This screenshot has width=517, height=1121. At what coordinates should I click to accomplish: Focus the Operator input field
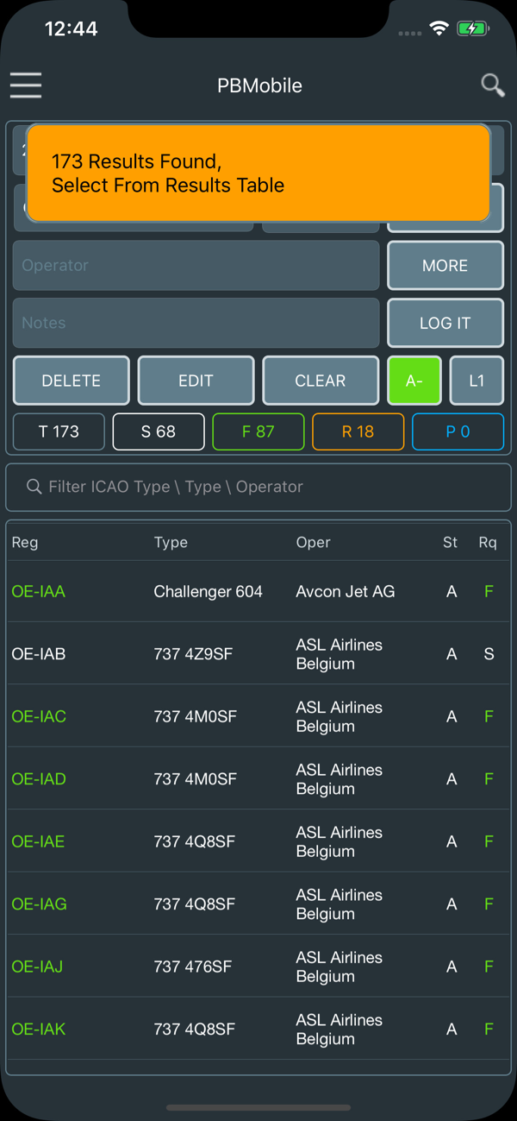(x=196, y=266)
